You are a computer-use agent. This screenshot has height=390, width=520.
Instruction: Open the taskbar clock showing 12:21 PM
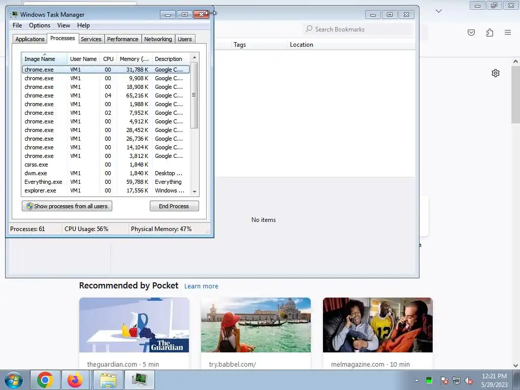[x=494, y=380]
